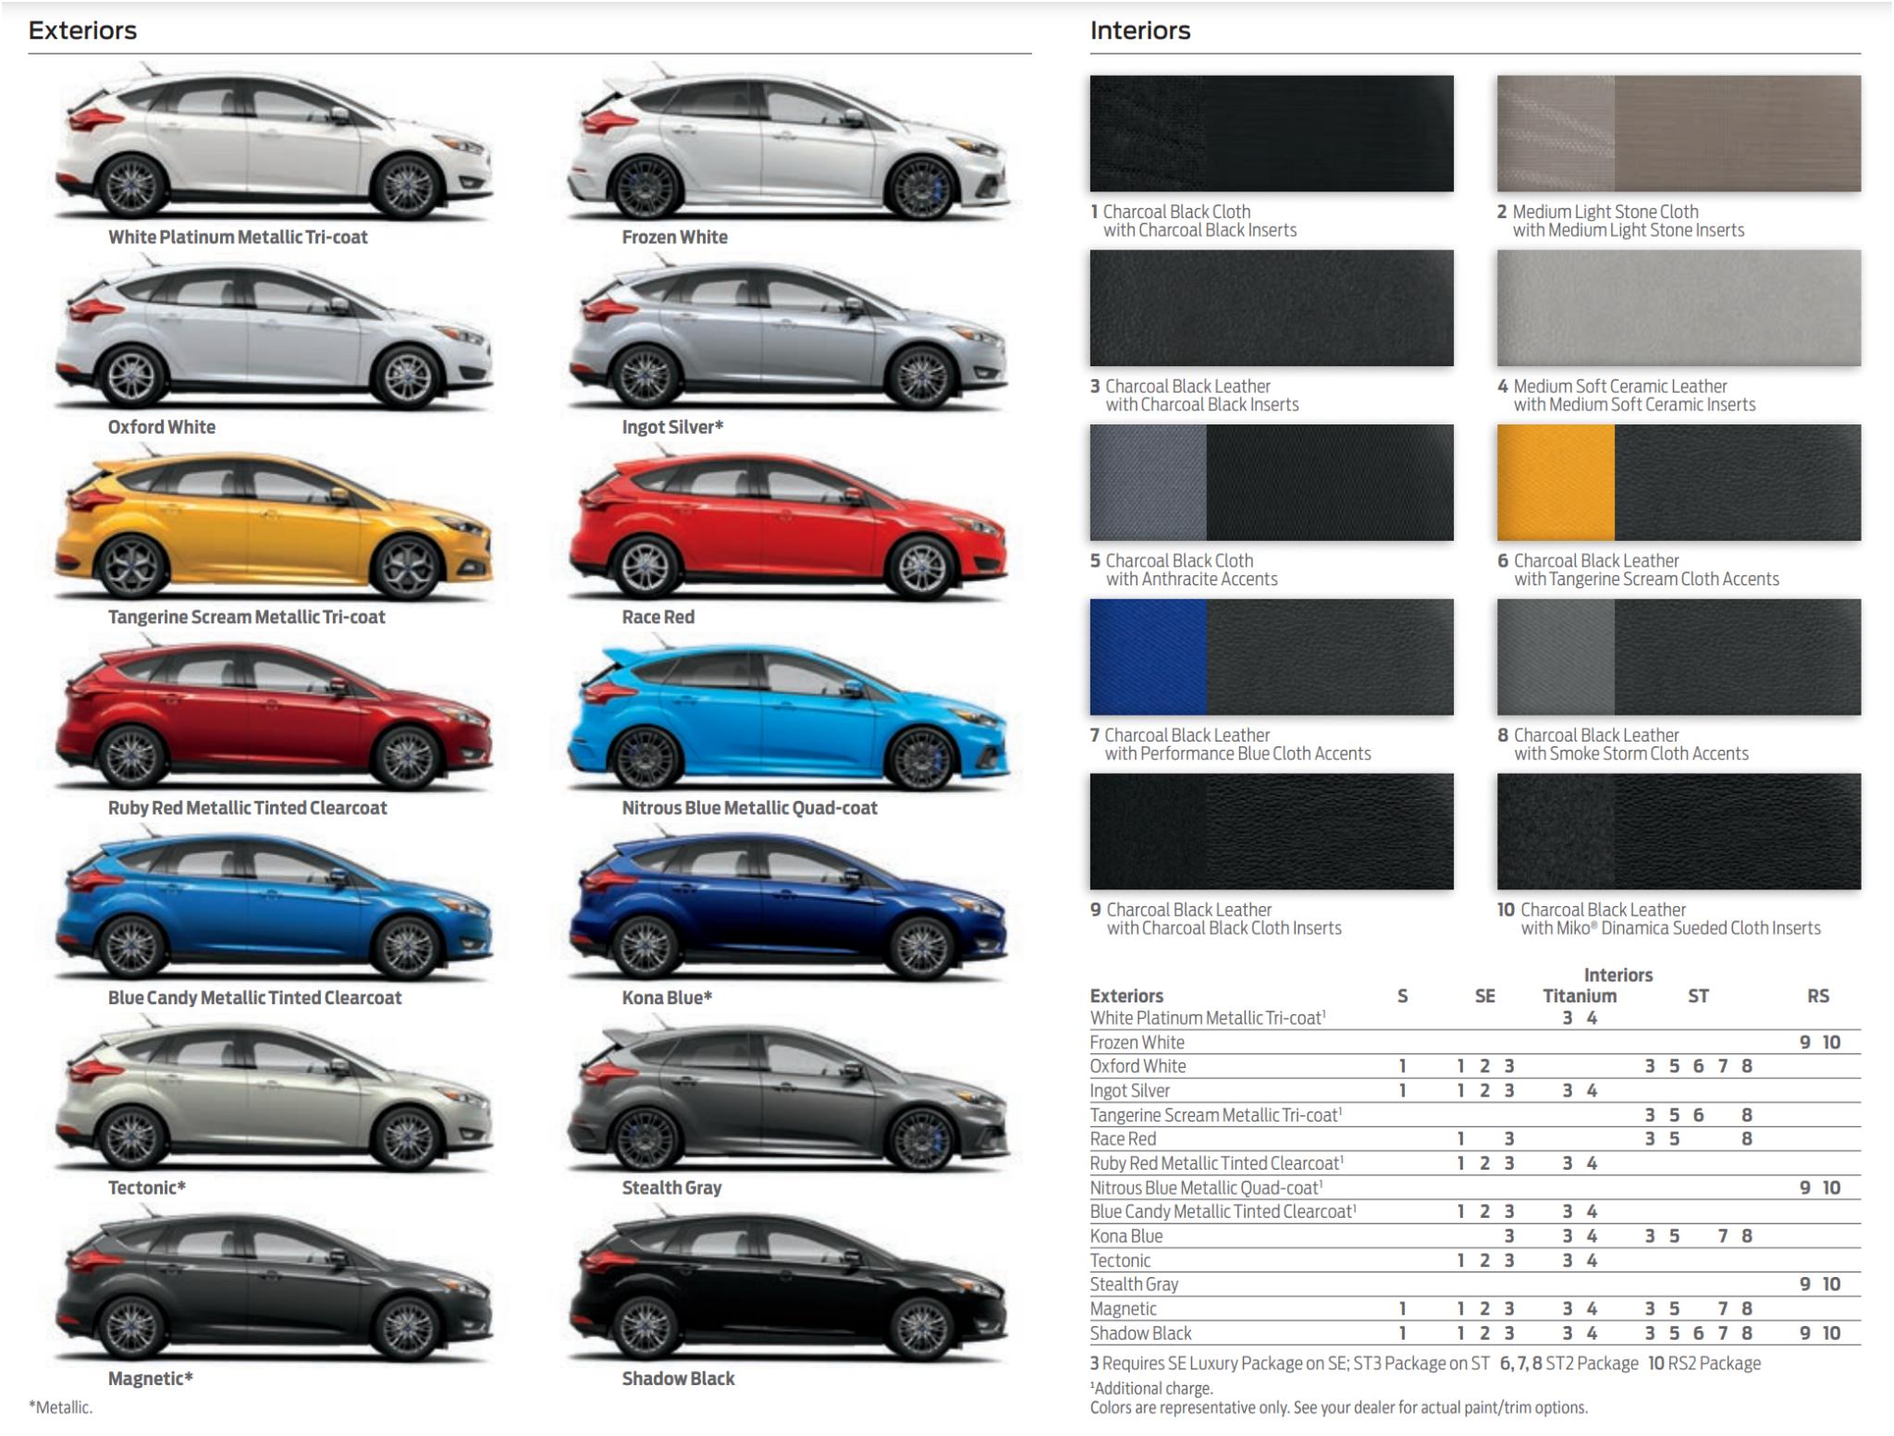Click 'Stealth Gray' table row label
Viewport: 1894px width, 1436px height.
(1134, 1284)
